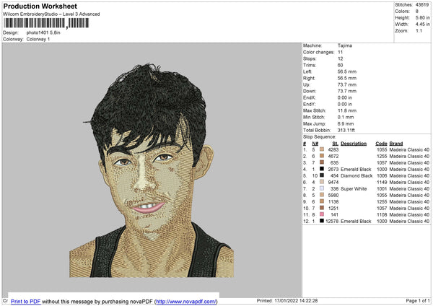Select the Diamond Black color swatch

[322, 175]
